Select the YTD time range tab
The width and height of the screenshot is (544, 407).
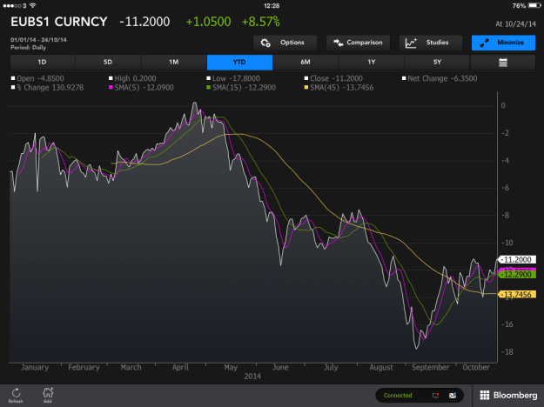[239, 63]
